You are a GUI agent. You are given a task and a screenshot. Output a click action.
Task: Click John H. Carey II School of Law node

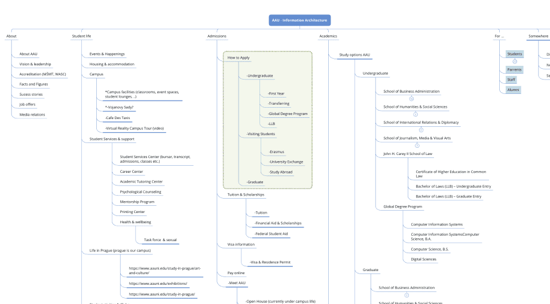(408, 154)
